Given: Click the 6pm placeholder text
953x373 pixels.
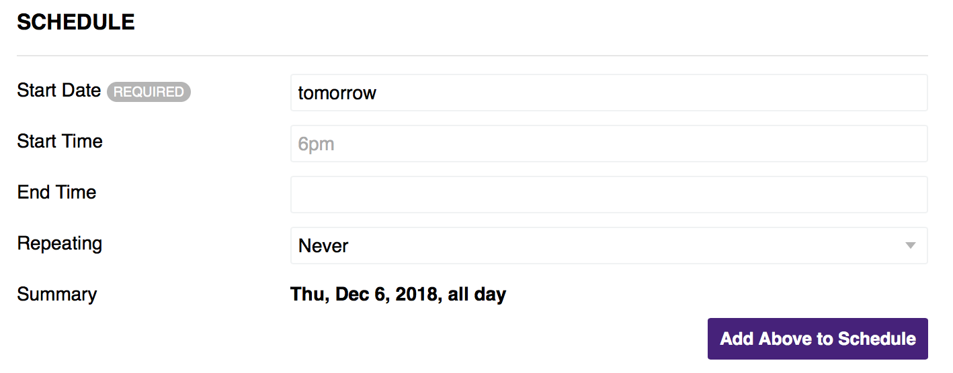Looking at the screenshot, I should [x=316, y=144].
